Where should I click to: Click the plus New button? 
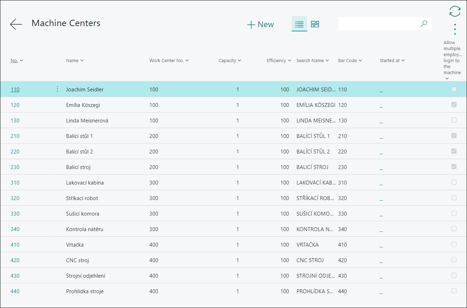tap(261, 24)
